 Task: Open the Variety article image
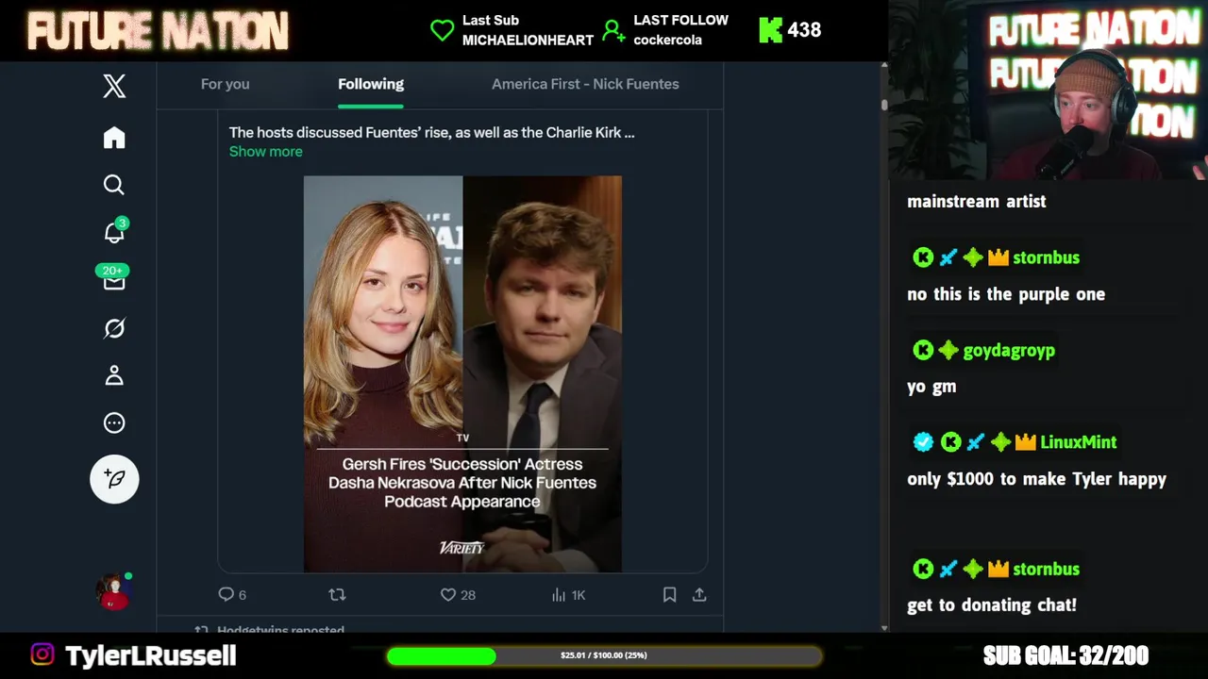pyautogui.click(x=462, y=373)
